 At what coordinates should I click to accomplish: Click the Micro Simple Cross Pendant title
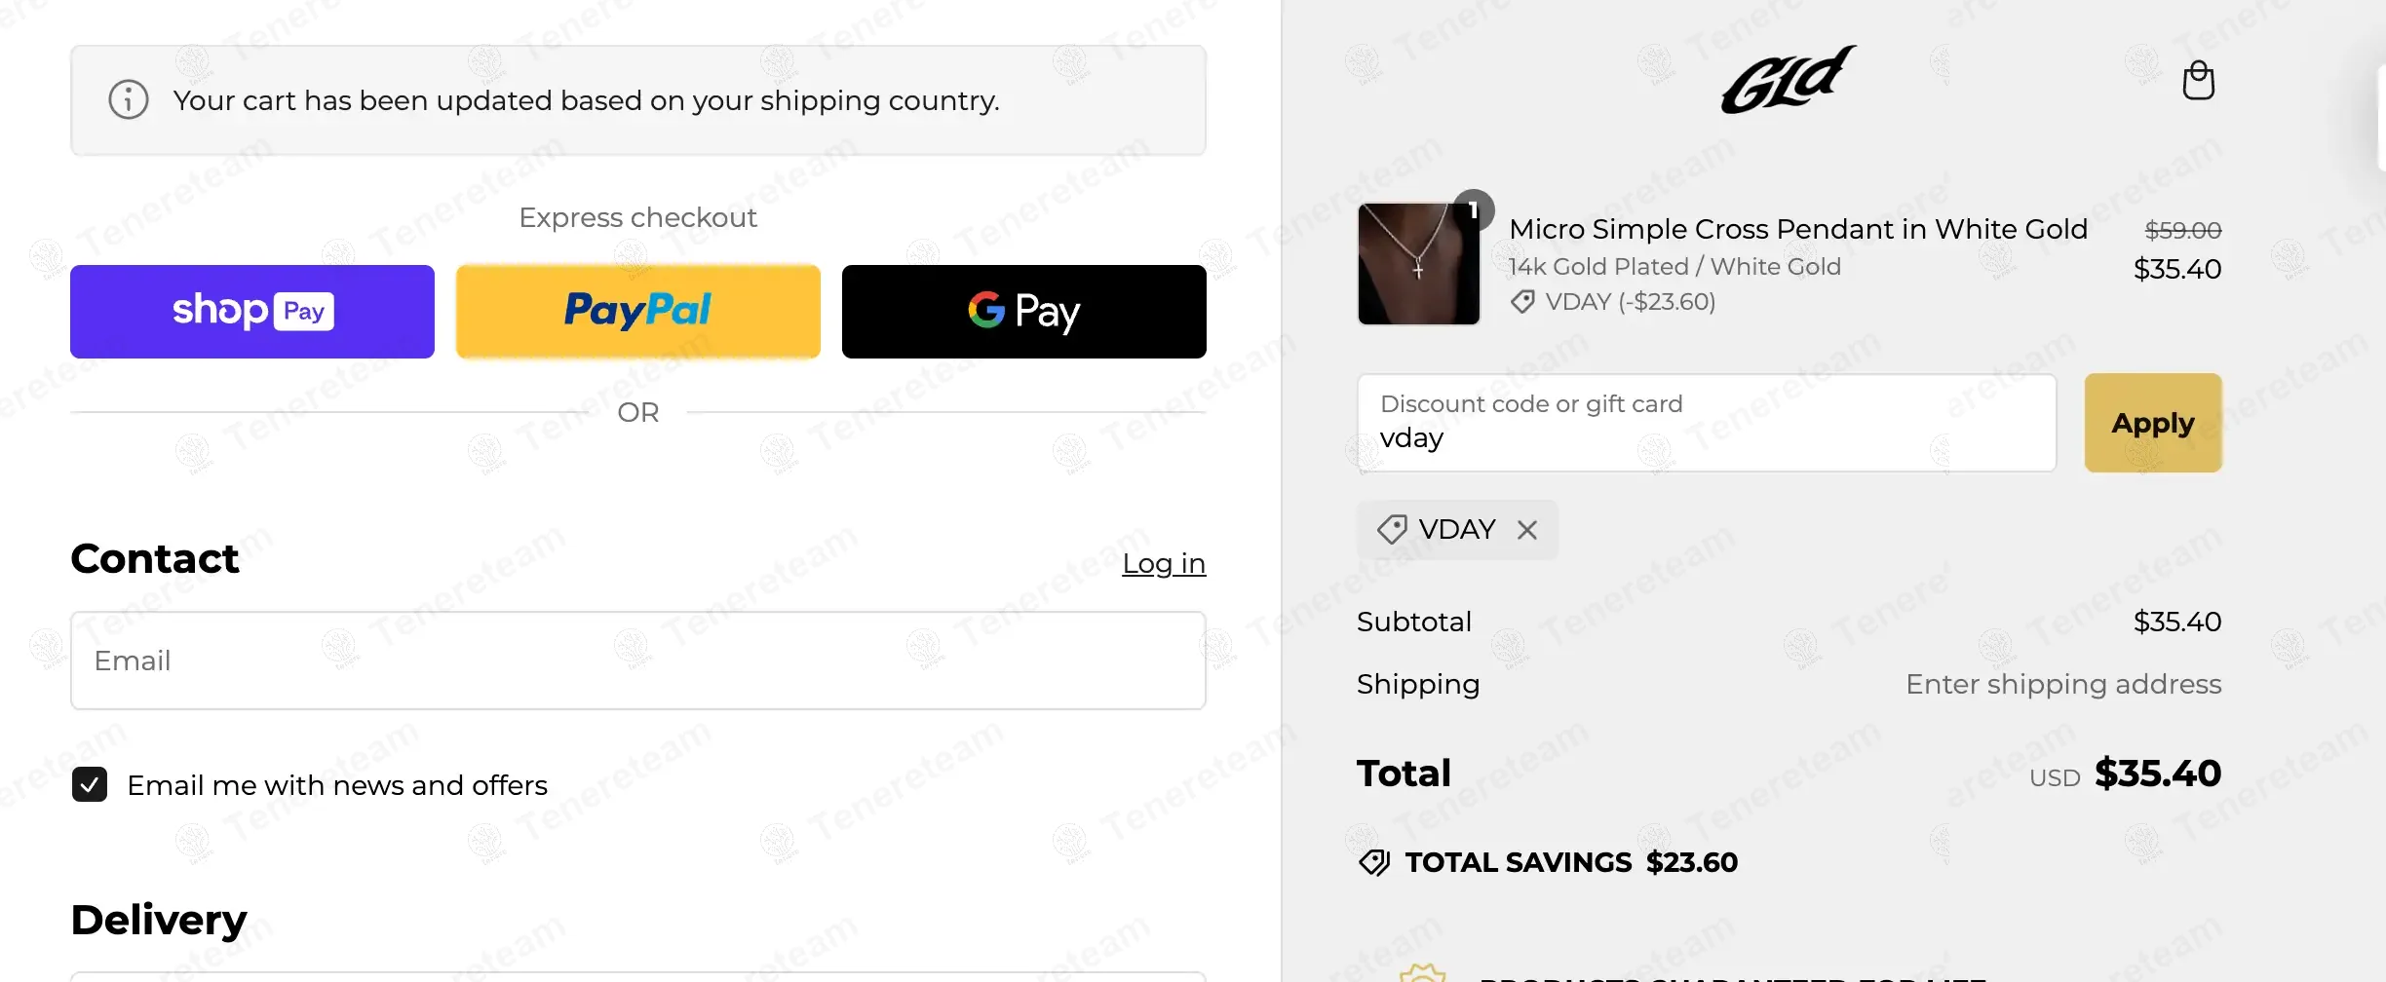tap(1797, 229)
